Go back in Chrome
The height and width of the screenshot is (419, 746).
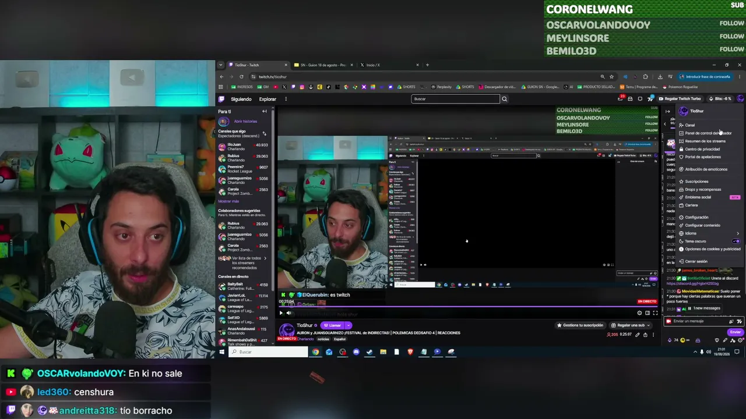coord(221,77)
